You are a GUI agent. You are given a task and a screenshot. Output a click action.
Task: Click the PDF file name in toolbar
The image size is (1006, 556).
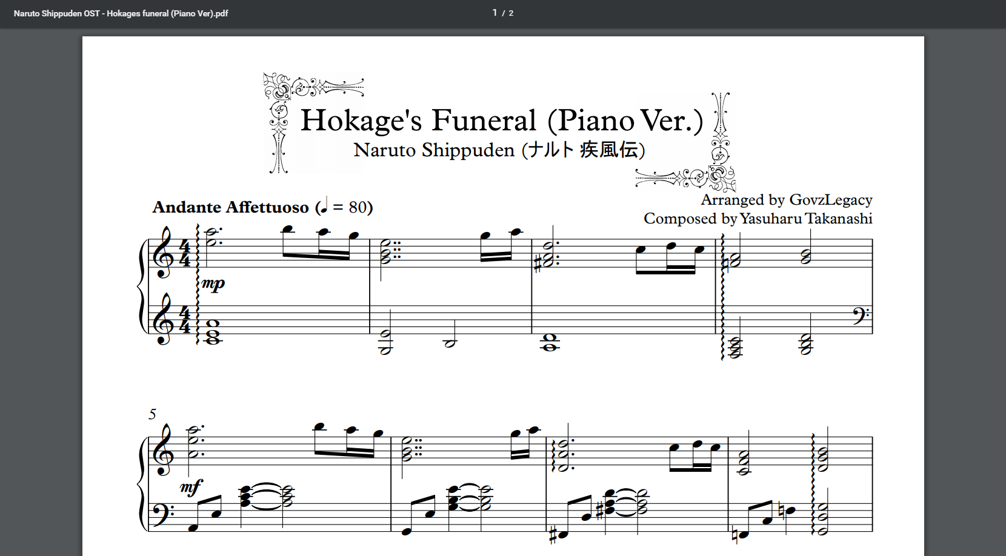pos(121,13)
